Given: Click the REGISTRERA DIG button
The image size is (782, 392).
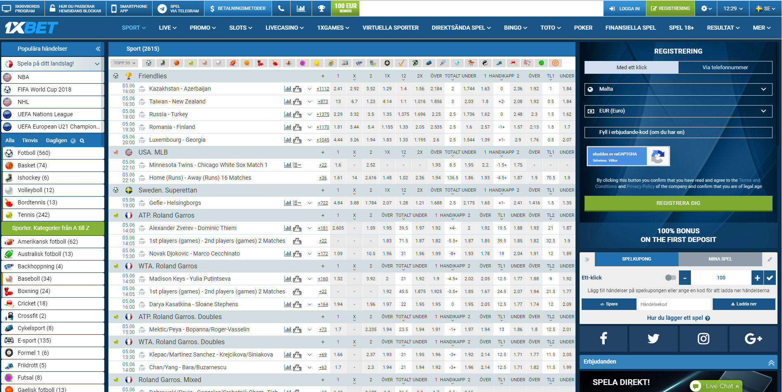Looking at the screenshot, I should [678, 203].
